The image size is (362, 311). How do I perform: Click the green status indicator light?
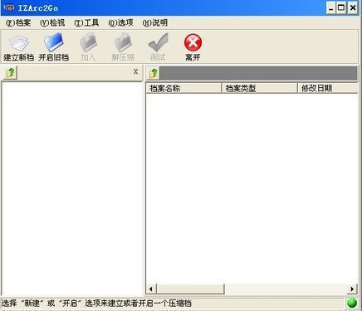pos(352,303)
